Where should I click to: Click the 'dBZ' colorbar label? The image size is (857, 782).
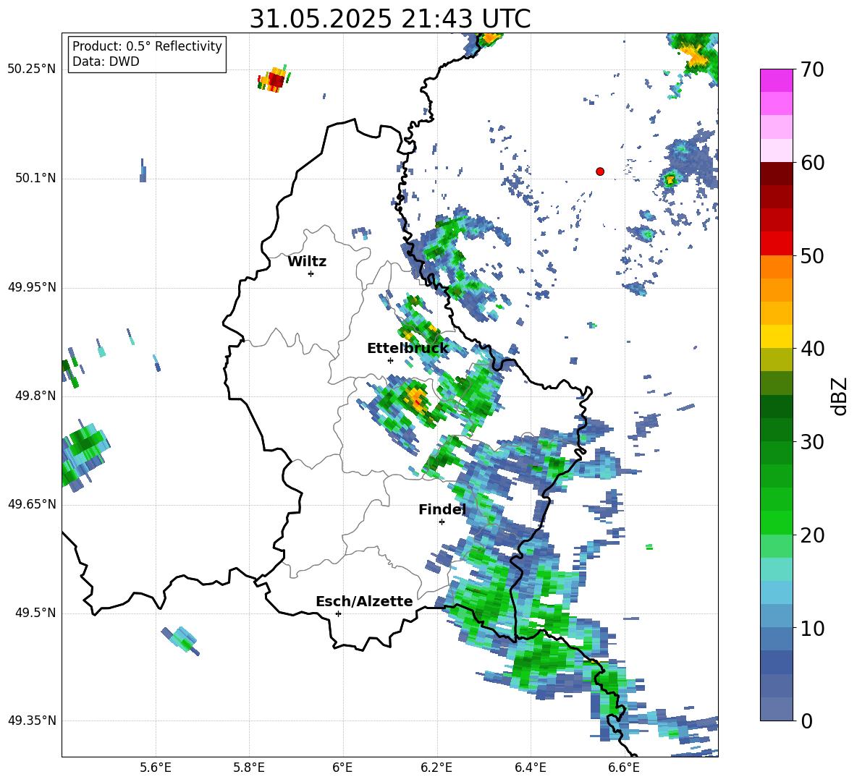point(840,396)
